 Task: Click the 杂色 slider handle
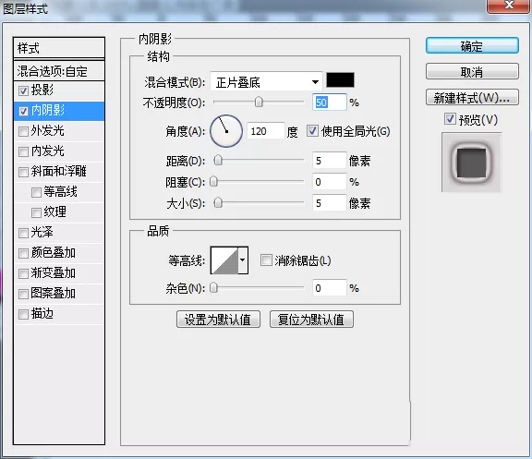[213, 287]
